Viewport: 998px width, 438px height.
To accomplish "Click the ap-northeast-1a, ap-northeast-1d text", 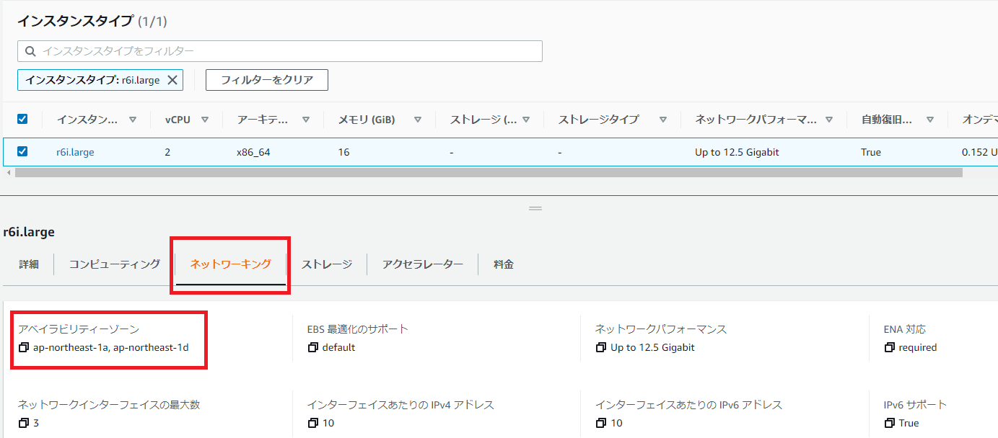I will click(111, 348).
